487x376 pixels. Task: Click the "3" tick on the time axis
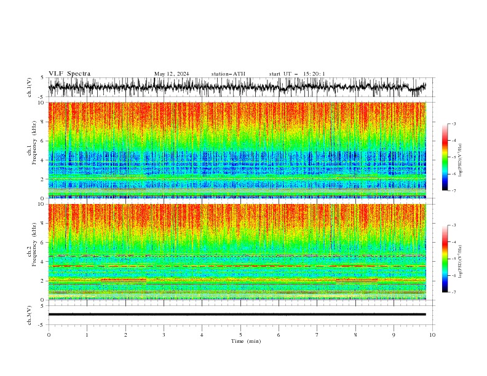pos(164,335)
